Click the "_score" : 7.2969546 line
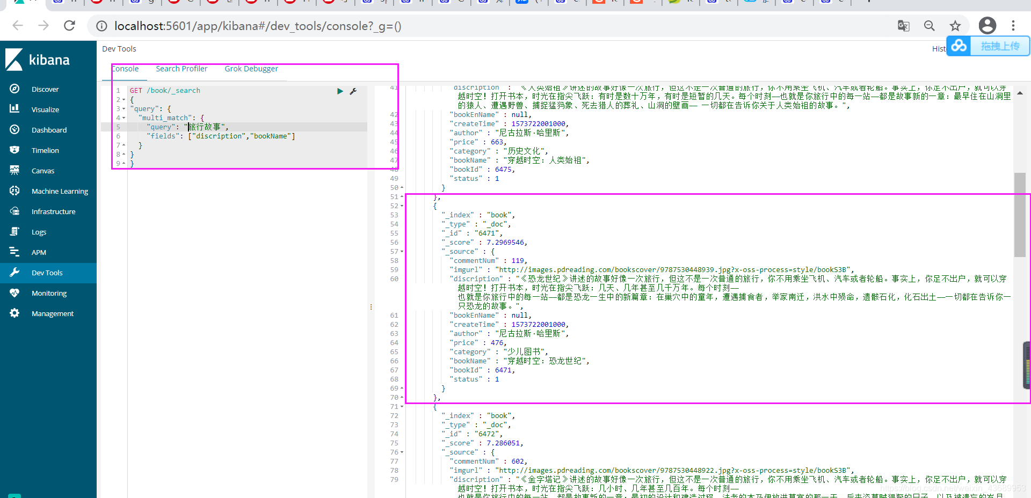1031x498 pixels. coord(484,243)
